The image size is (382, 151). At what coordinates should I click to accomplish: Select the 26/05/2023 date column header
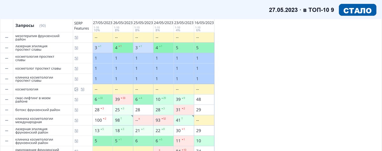coord(123,23)
